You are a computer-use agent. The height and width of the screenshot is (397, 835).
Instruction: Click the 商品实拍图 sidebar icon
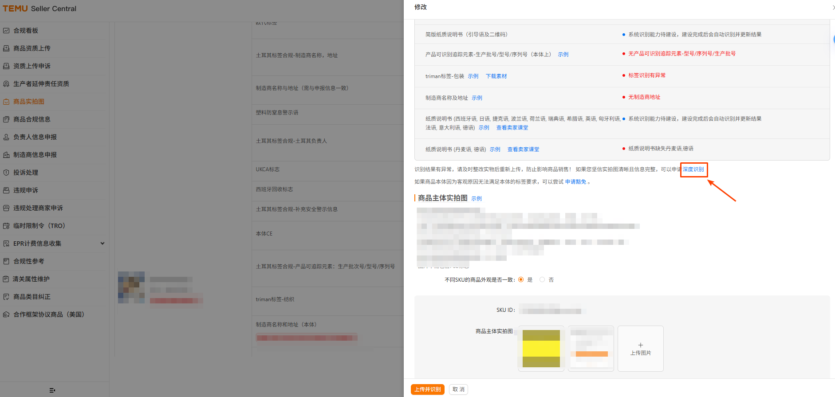coord(6,102)
